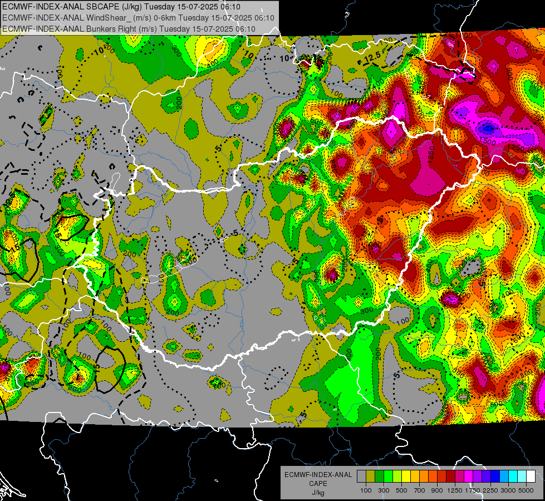The width and height of the screenshot is (545, 501).
Task: Click the pure yellow legend swatch
Action: coord(406,477)
